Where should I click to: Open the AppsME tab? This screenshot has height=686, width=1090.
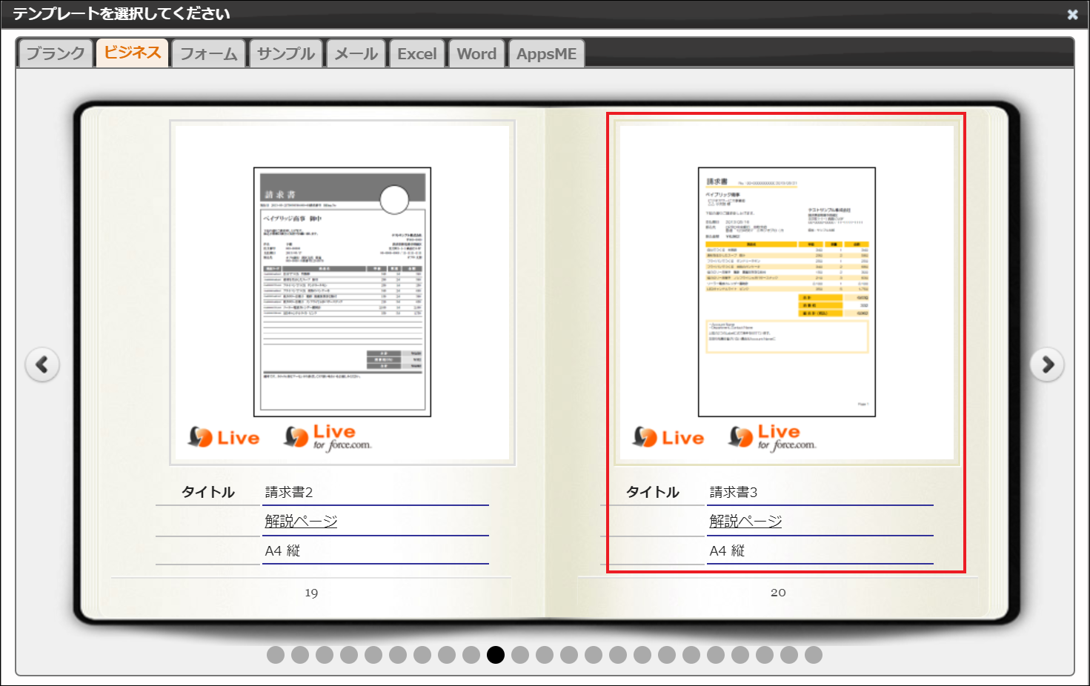tap(546, 53)
